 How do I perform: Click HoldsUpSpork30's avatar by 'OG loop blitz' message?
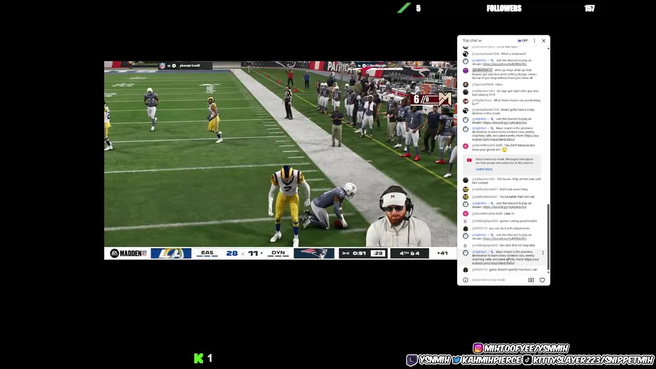pos(465,245)
